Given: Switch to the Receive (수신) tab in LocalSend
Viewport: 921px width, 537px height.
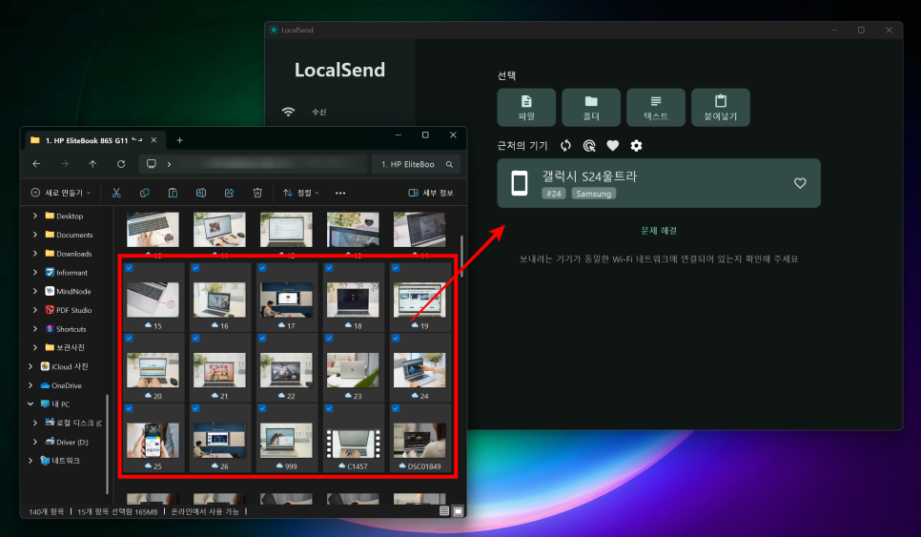Looking at the screenshot, I should (x=318, y=113).
